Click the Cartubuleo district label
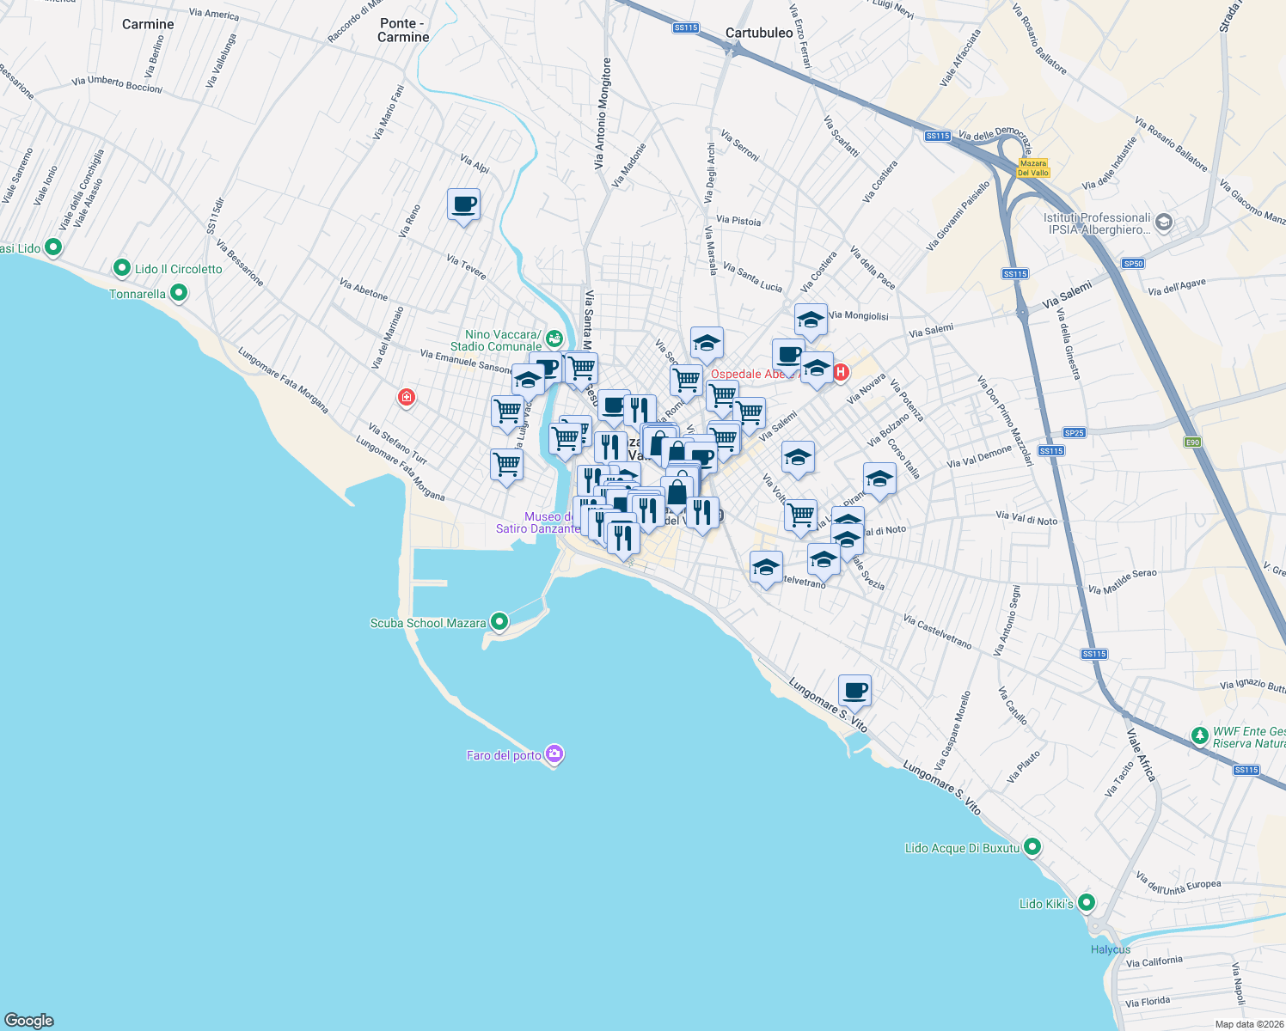This screenshot has width=1286, height=1031. click(x=759, y=33)
